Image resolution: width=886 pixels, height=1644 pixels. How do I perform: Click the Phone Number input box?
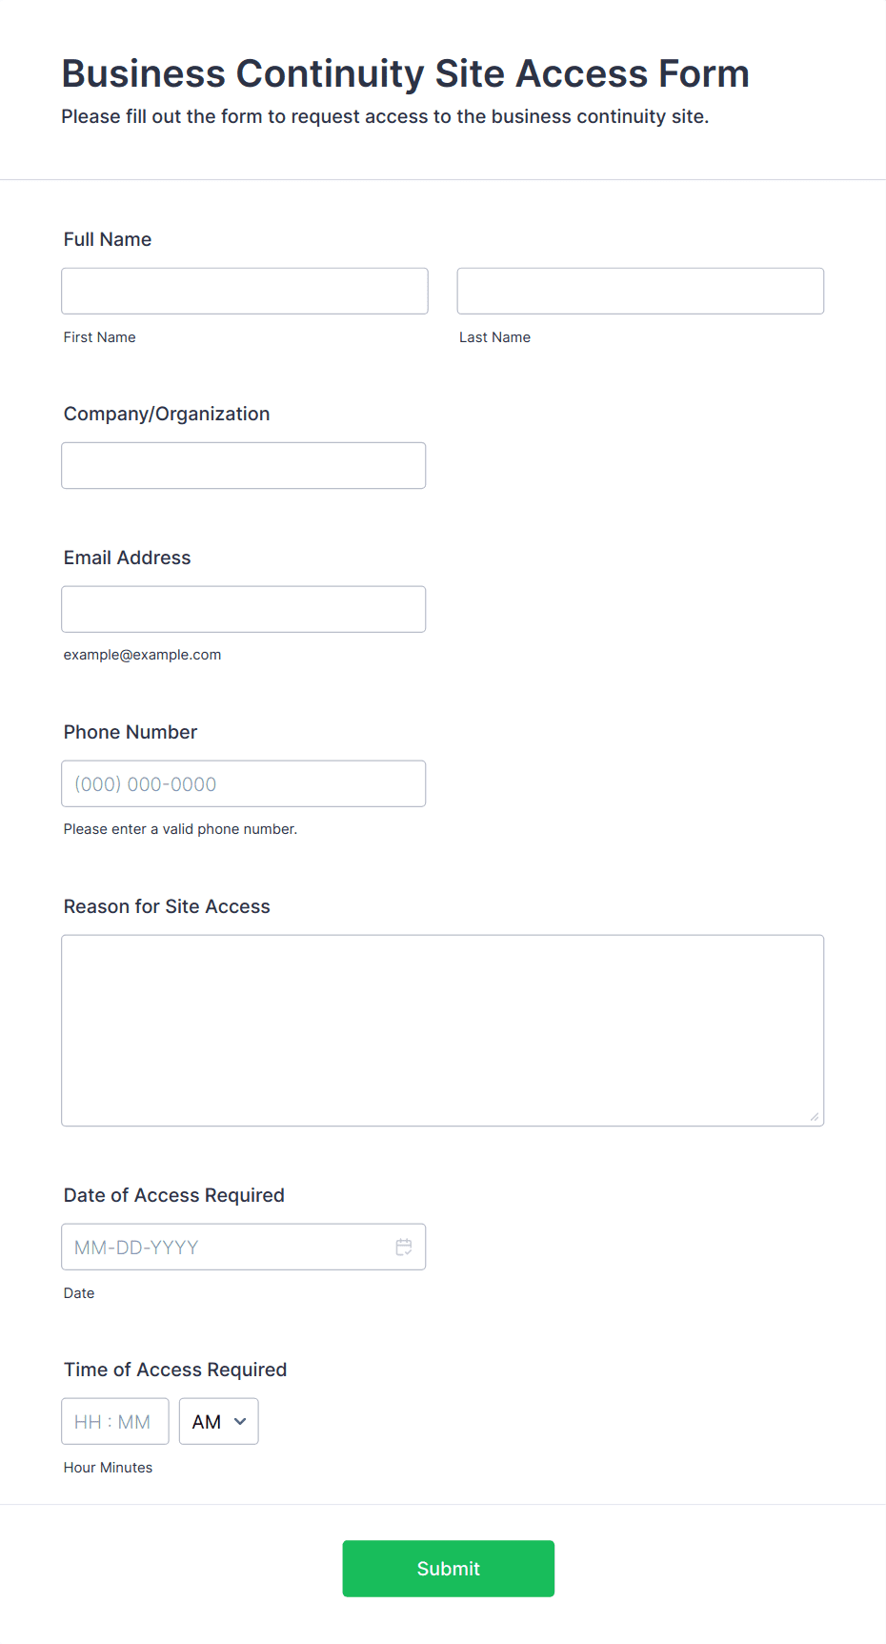pyautogui.click(x=244, y=783)
